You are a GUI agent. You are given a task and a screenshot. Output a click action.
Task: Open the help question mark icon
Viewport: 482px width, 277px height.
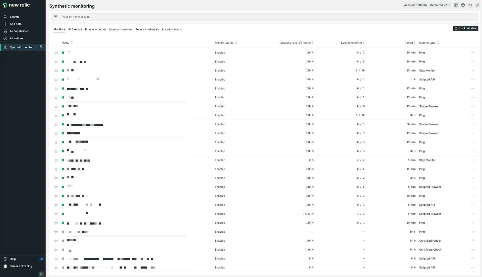click(x=463, y=5)
